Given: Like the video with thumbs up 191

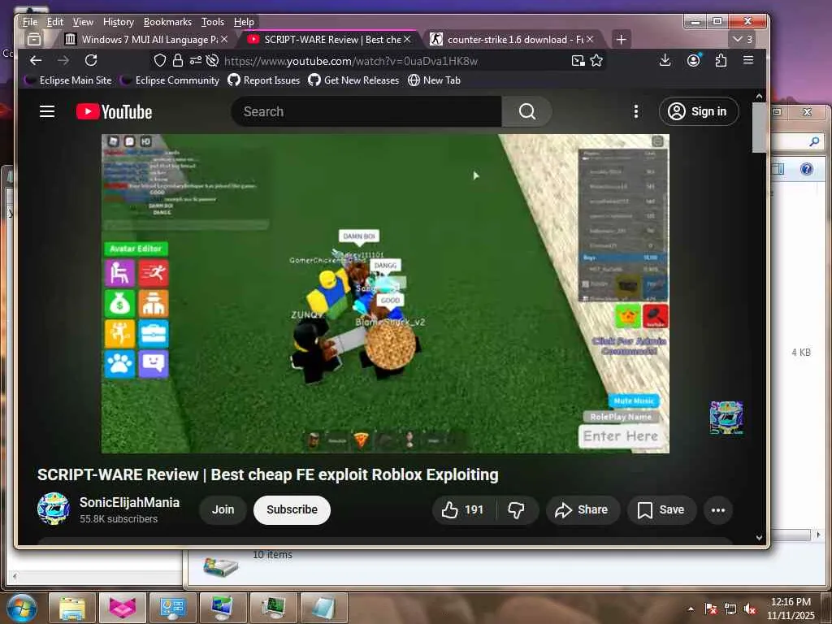Looking at the screenshot, I should [x=464, y=510].
